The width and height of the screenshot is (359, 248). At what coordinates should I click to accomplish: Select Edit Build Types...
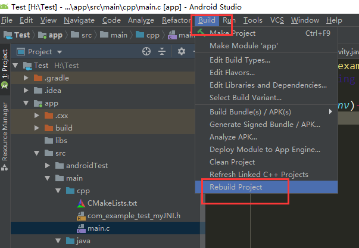pos(266,60)
